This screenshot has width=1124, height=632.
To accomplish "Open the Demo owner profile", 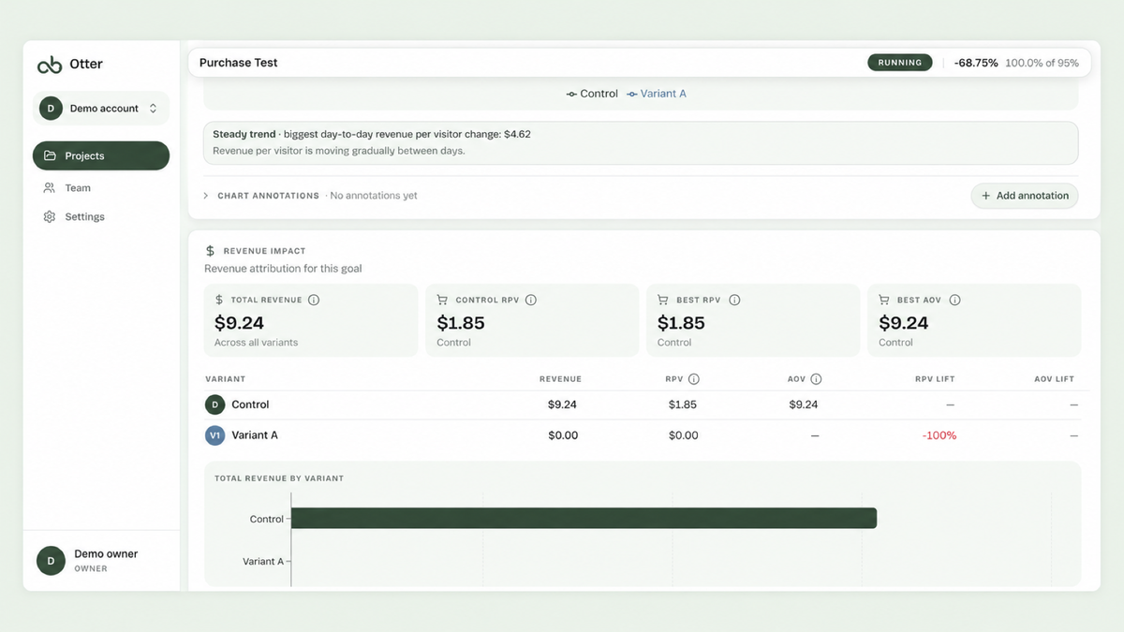I will pos(101,561).
